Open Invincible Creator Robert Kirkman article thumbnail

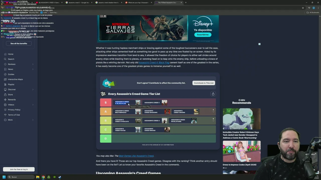242,119
